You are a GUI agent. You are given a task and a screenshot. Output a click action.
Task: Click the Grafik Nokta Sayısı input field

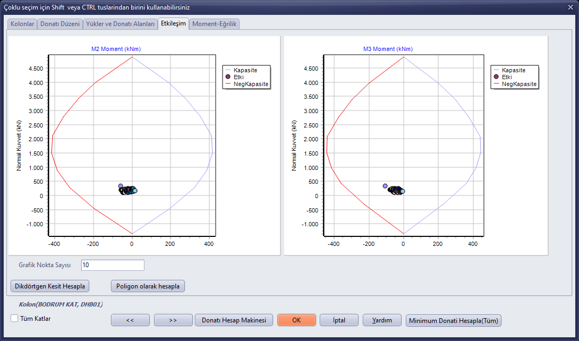113,265
